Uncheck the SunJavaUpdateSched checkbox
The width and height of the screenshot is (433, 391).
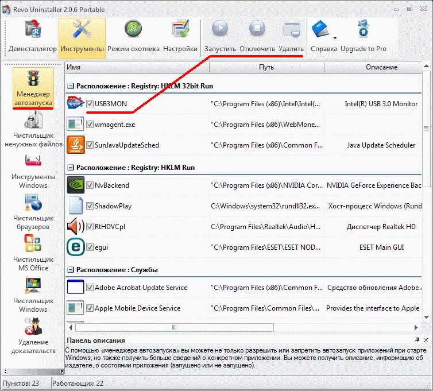click(x=90, y=145)
